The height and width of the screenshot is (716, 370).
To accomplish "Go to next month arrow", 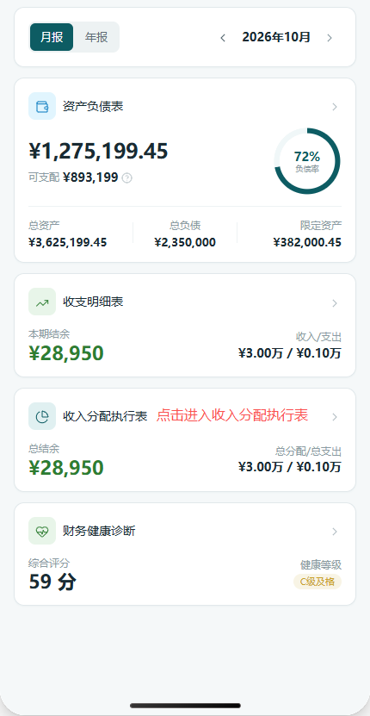I will coord(330,38).
